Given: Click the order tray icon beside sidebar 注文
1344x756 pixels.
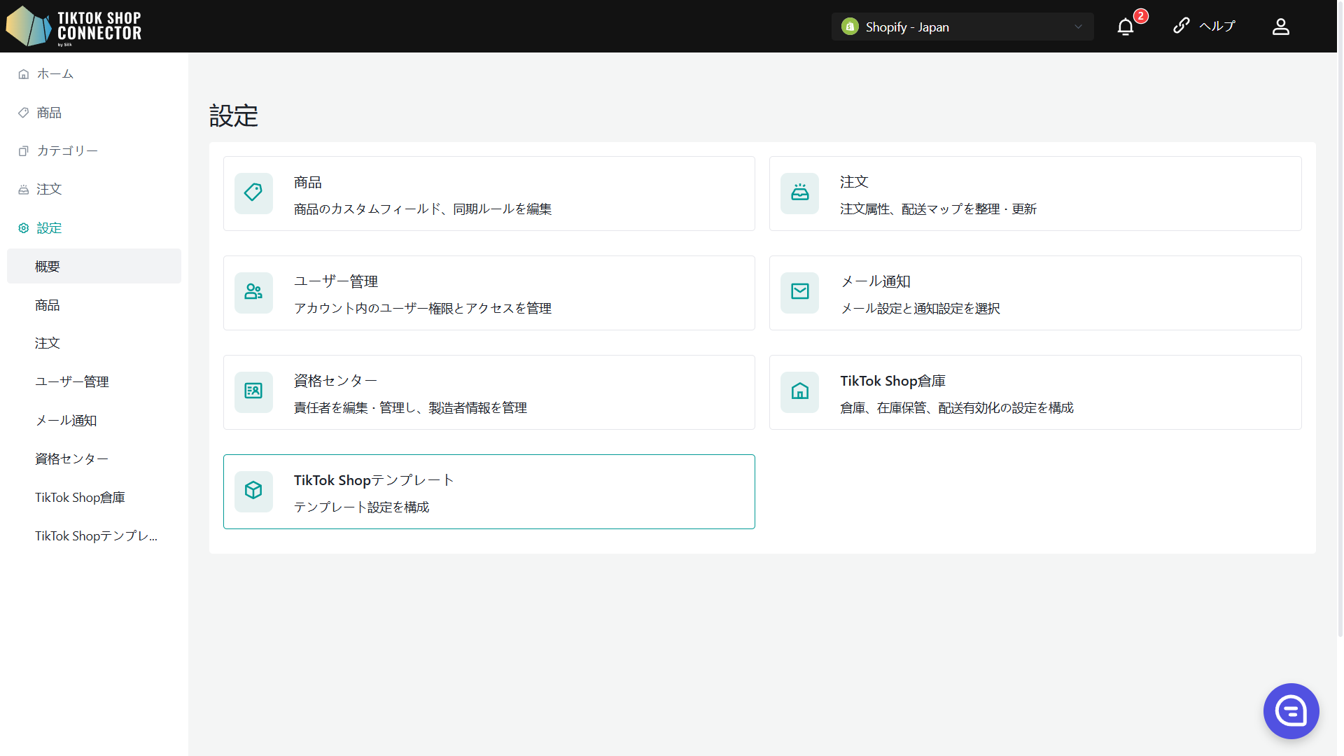Looking at the screenshot, I should (24, 190).
